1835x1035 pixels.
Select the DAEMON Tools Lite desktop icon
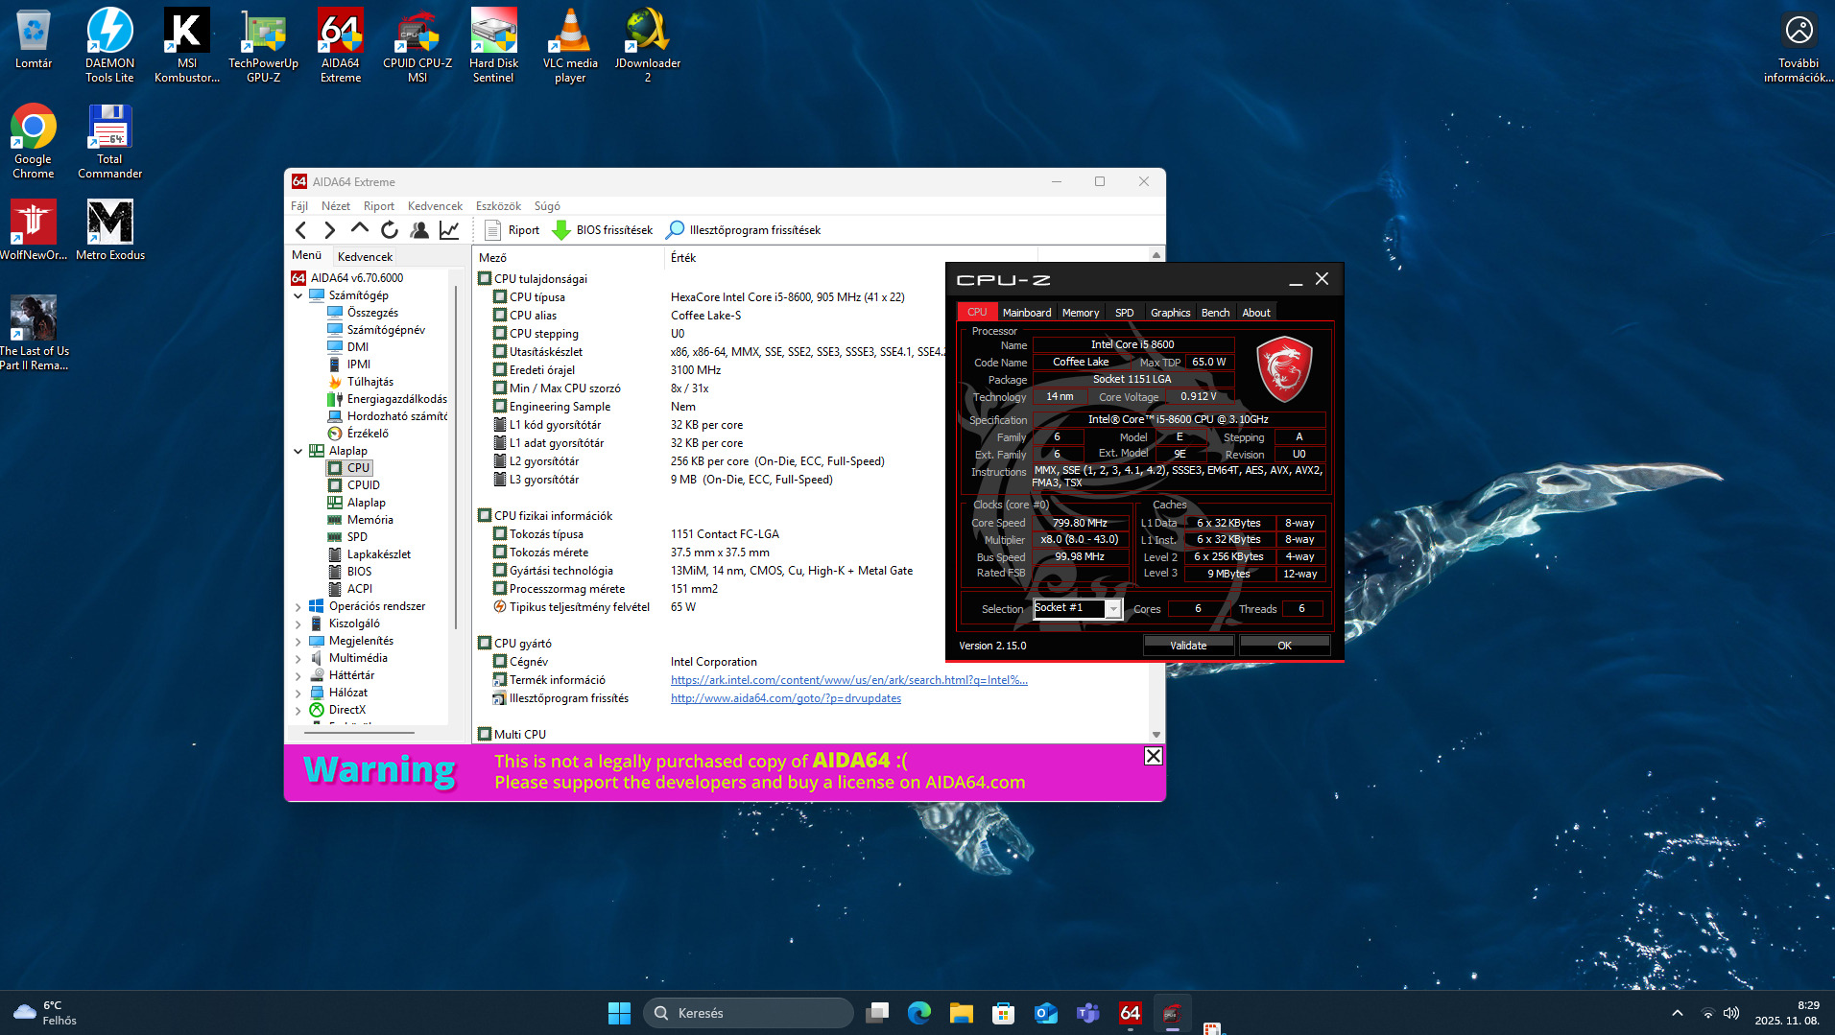coord(109,45)
